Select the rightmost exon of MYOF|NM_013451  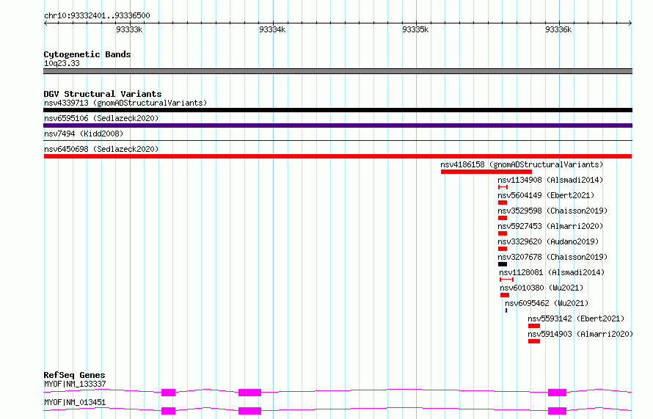point(557,411)
